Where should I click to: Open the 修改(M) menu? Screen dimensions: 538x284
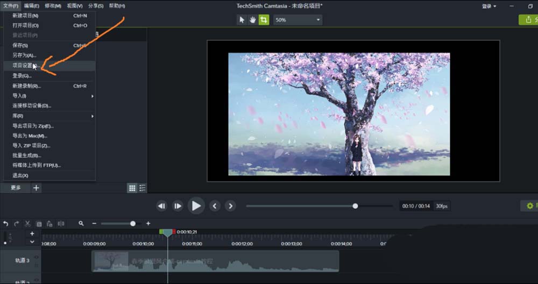pyautogui.click(x=53, y=6)
